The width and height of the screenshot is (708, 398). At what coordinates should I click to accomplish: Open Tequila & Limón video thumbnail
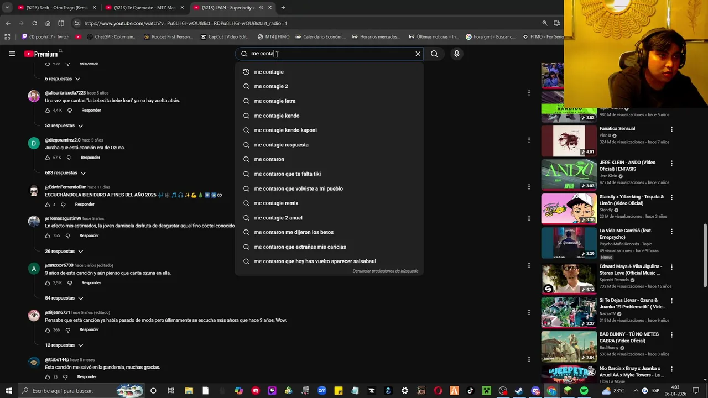click(x=569, y=208)
